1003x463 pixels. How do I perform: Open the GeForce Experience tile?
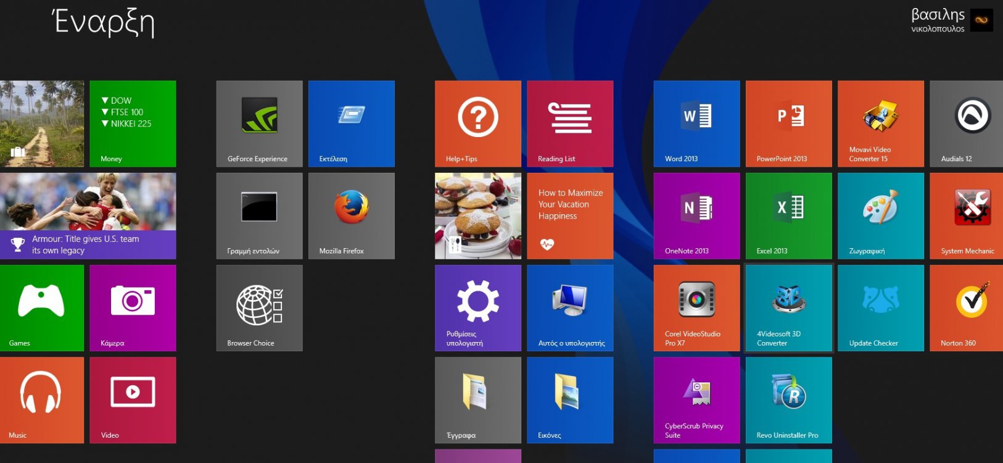259,123
